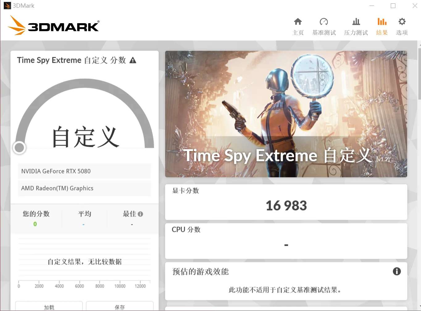This screenshot has width=421, height=311.
Task: Click the 您的分数 value 0
Action: (35, 224)
